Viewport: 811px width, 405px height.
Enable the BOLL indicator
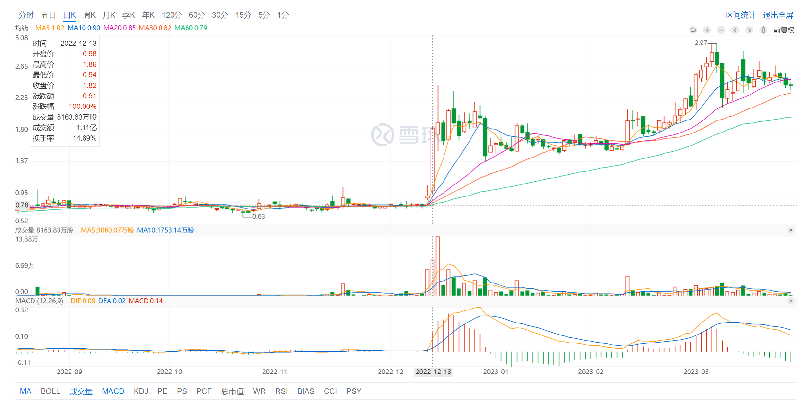(x=50, y=391)
